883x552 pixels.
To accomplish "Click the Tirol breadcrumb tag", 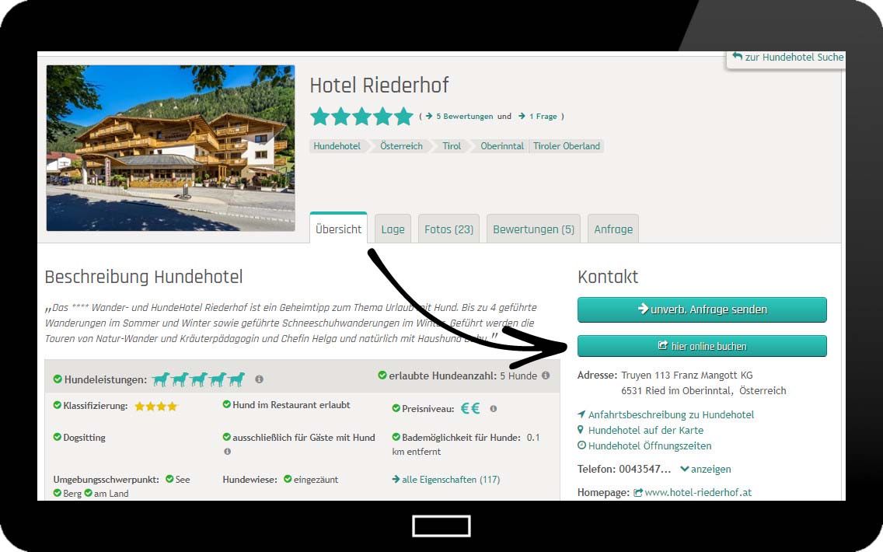I will (452, 146).
